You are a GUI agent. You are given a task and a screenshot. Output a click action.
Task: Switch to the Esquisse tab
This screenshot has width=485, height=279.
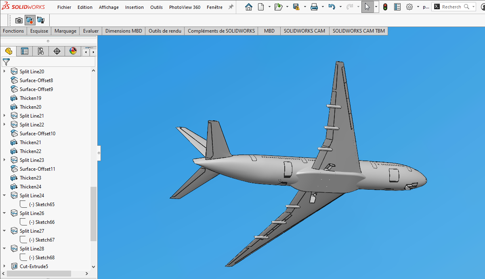click(x=39, y=31)
